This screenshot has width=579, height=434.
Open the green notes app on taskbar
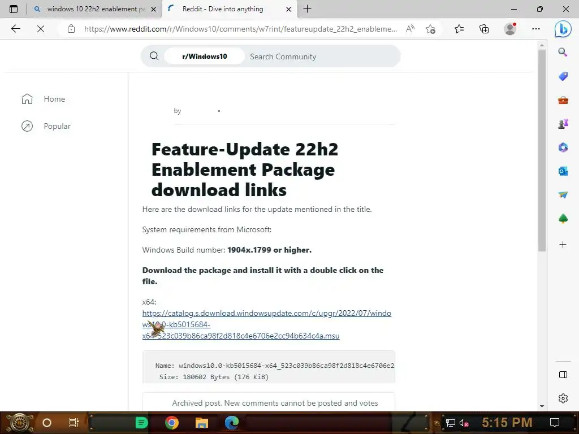[141, 423]
